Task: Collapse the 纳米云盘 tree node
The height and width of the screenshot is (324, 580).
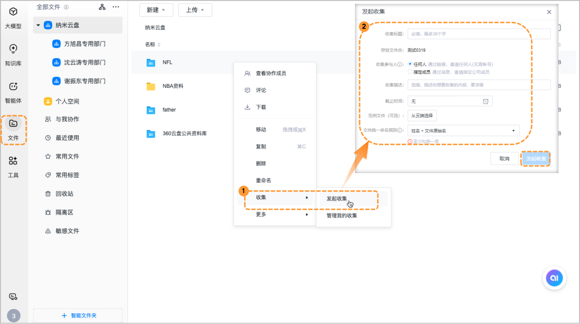Action: click(x=38, y=25)
